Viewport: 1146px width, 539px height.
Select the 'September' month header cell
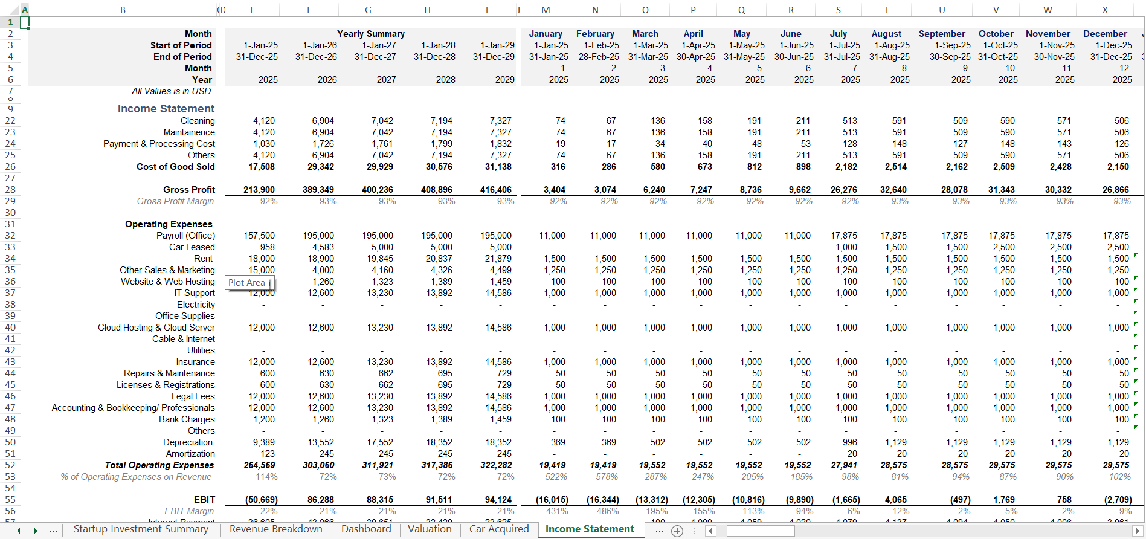[x=942, y=34]
